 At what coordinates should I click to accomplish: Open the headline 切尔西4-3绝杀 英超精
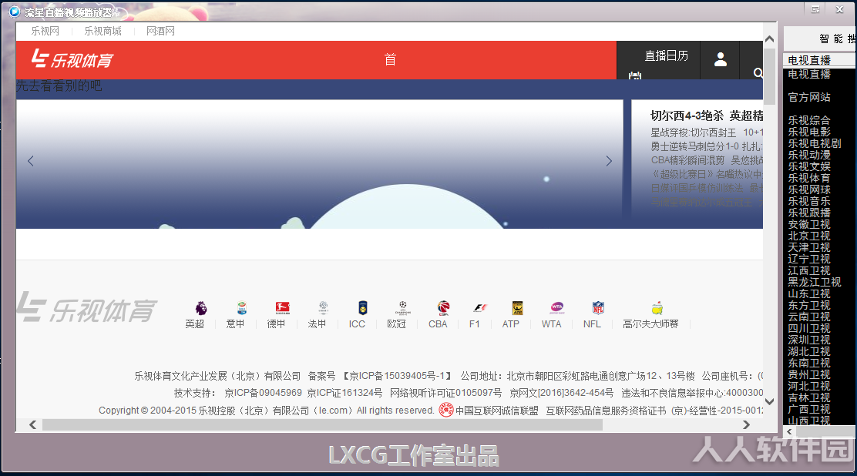(707, 116)
